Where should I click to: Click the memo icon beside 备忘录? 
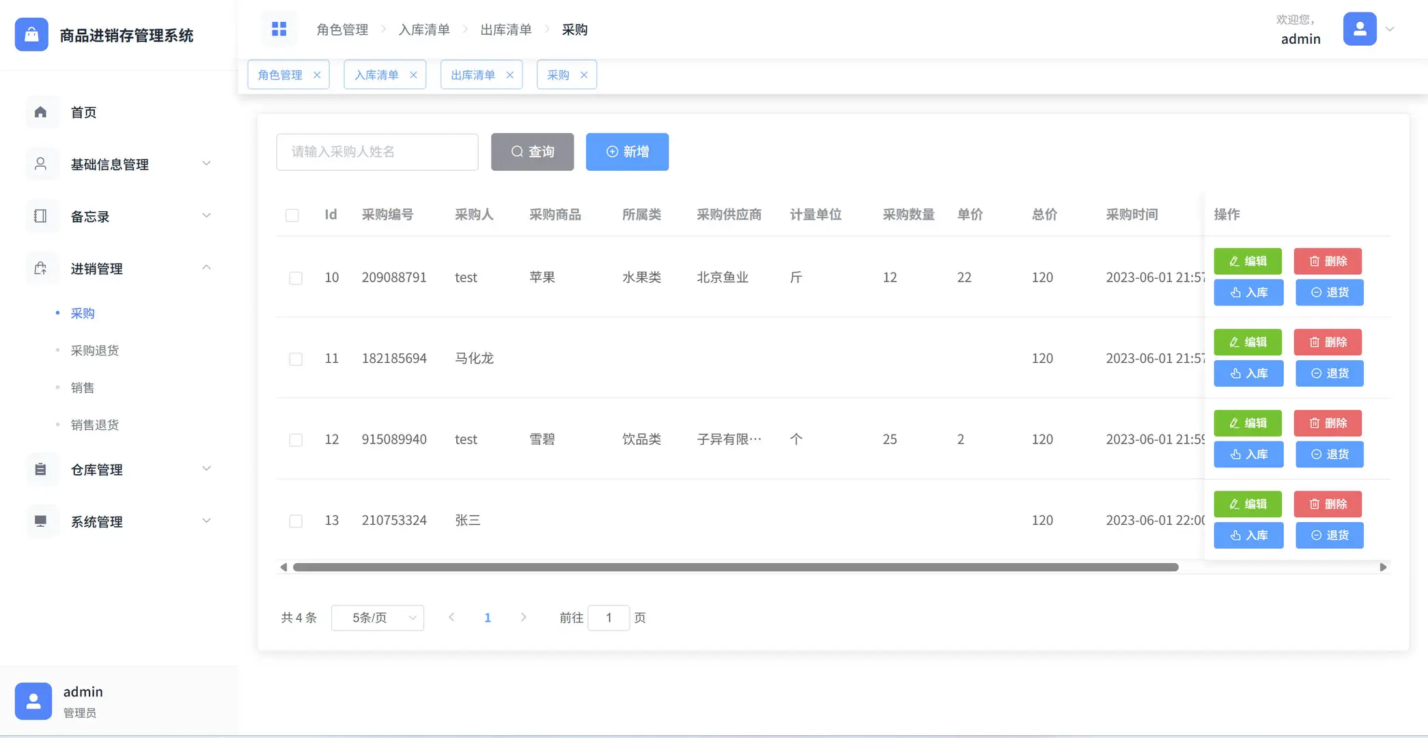(x=41, y=216)
